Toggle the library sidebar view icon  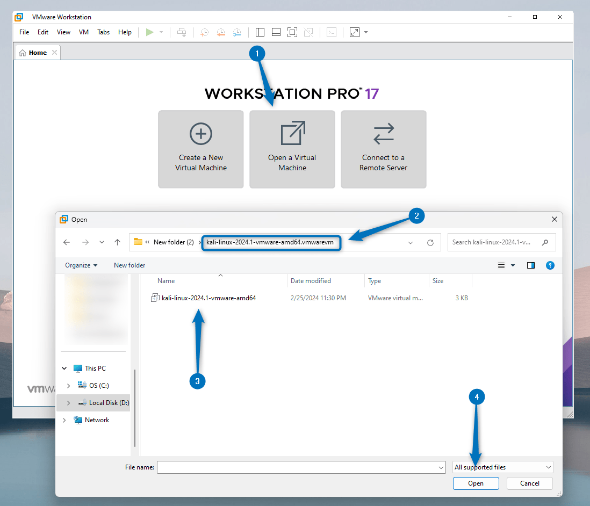point(260,32)
